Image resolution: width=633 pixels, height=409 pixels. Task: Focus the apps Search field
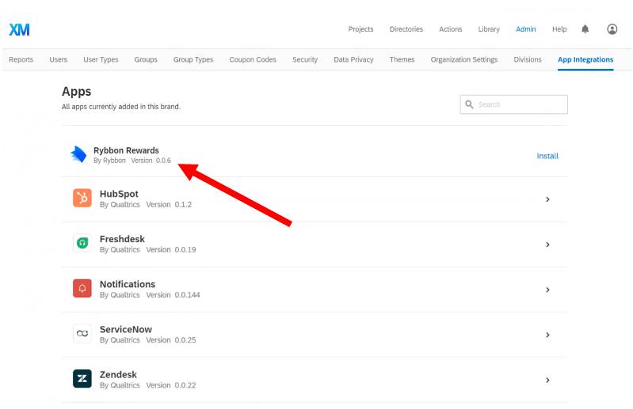point(513,104)
